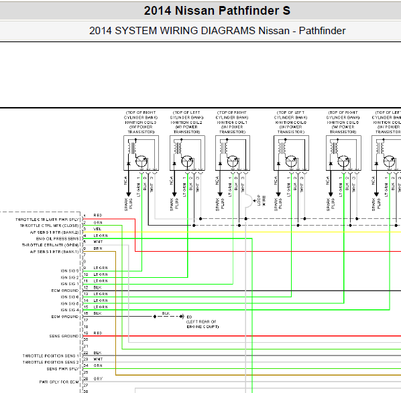This screenshot has width=401, height=393.
Task: Click the Ignition Coil 1 schematic symbol box
Action: [233, 153]
